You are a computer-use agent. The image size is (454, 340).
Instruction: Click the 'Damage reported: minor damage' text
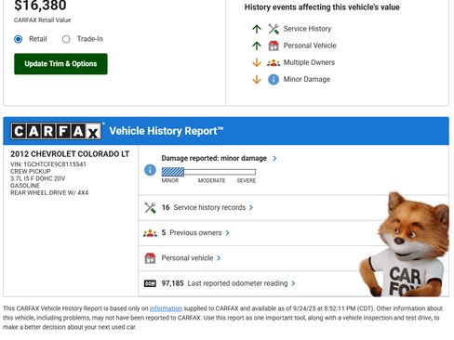(x=214, y=158)
